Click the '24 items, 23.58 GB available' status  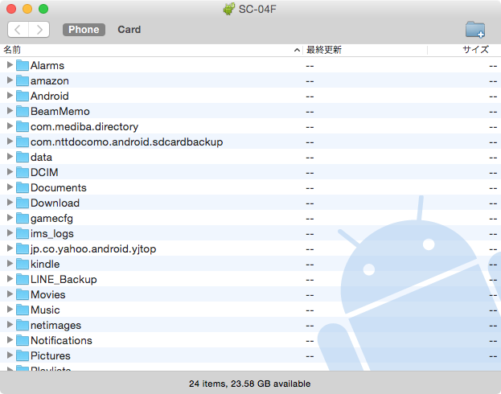250,384
